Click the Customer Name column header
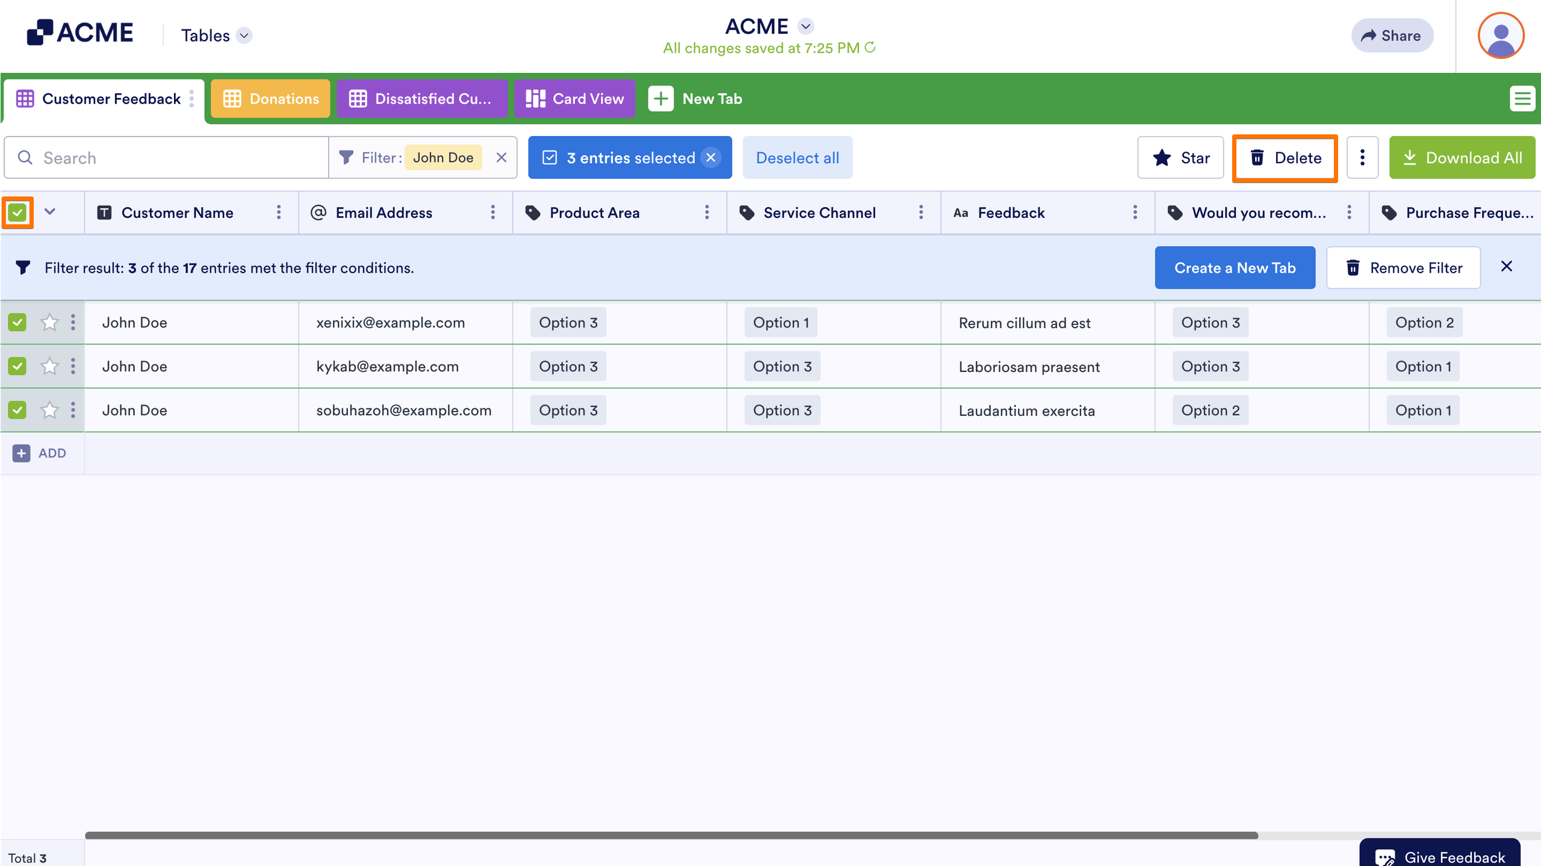1541x866 pixels. coord(191,212)
